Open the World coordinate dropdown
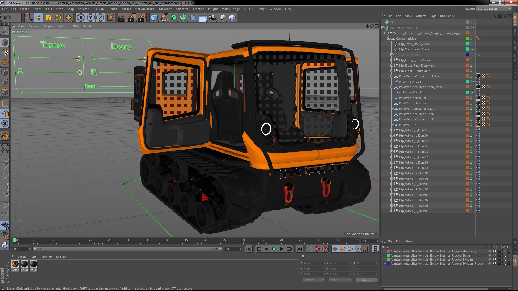This screenshot has height=291, width=518. pyautogui.click(x=314, y=280)
